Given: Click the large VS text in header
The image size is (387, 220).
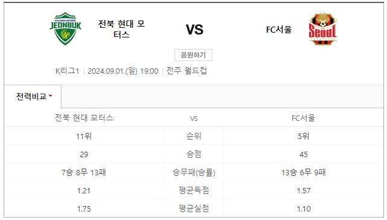Looking at the screenshot, I should (x=194, y=30).
